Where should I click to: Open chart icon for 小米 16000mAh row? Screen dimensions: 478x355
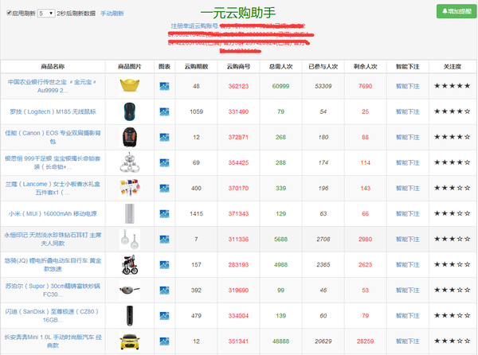point(164,214)
